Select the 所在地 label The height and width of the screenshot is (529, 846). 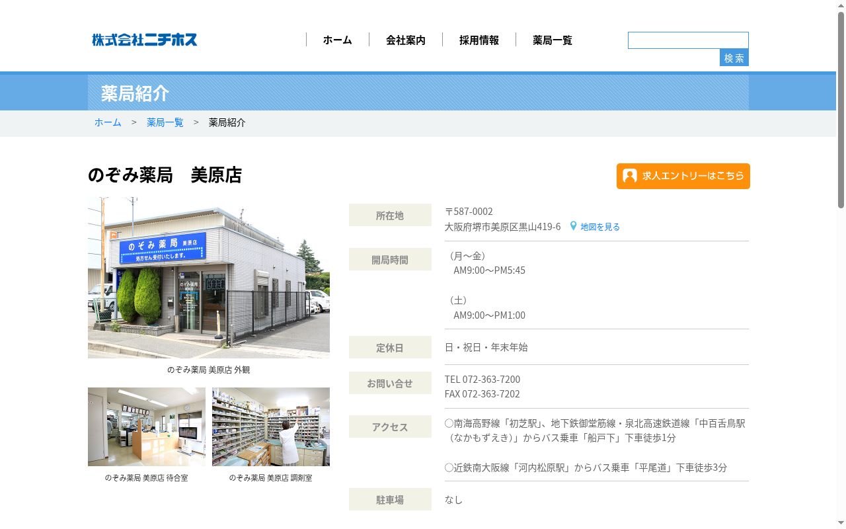390,215
